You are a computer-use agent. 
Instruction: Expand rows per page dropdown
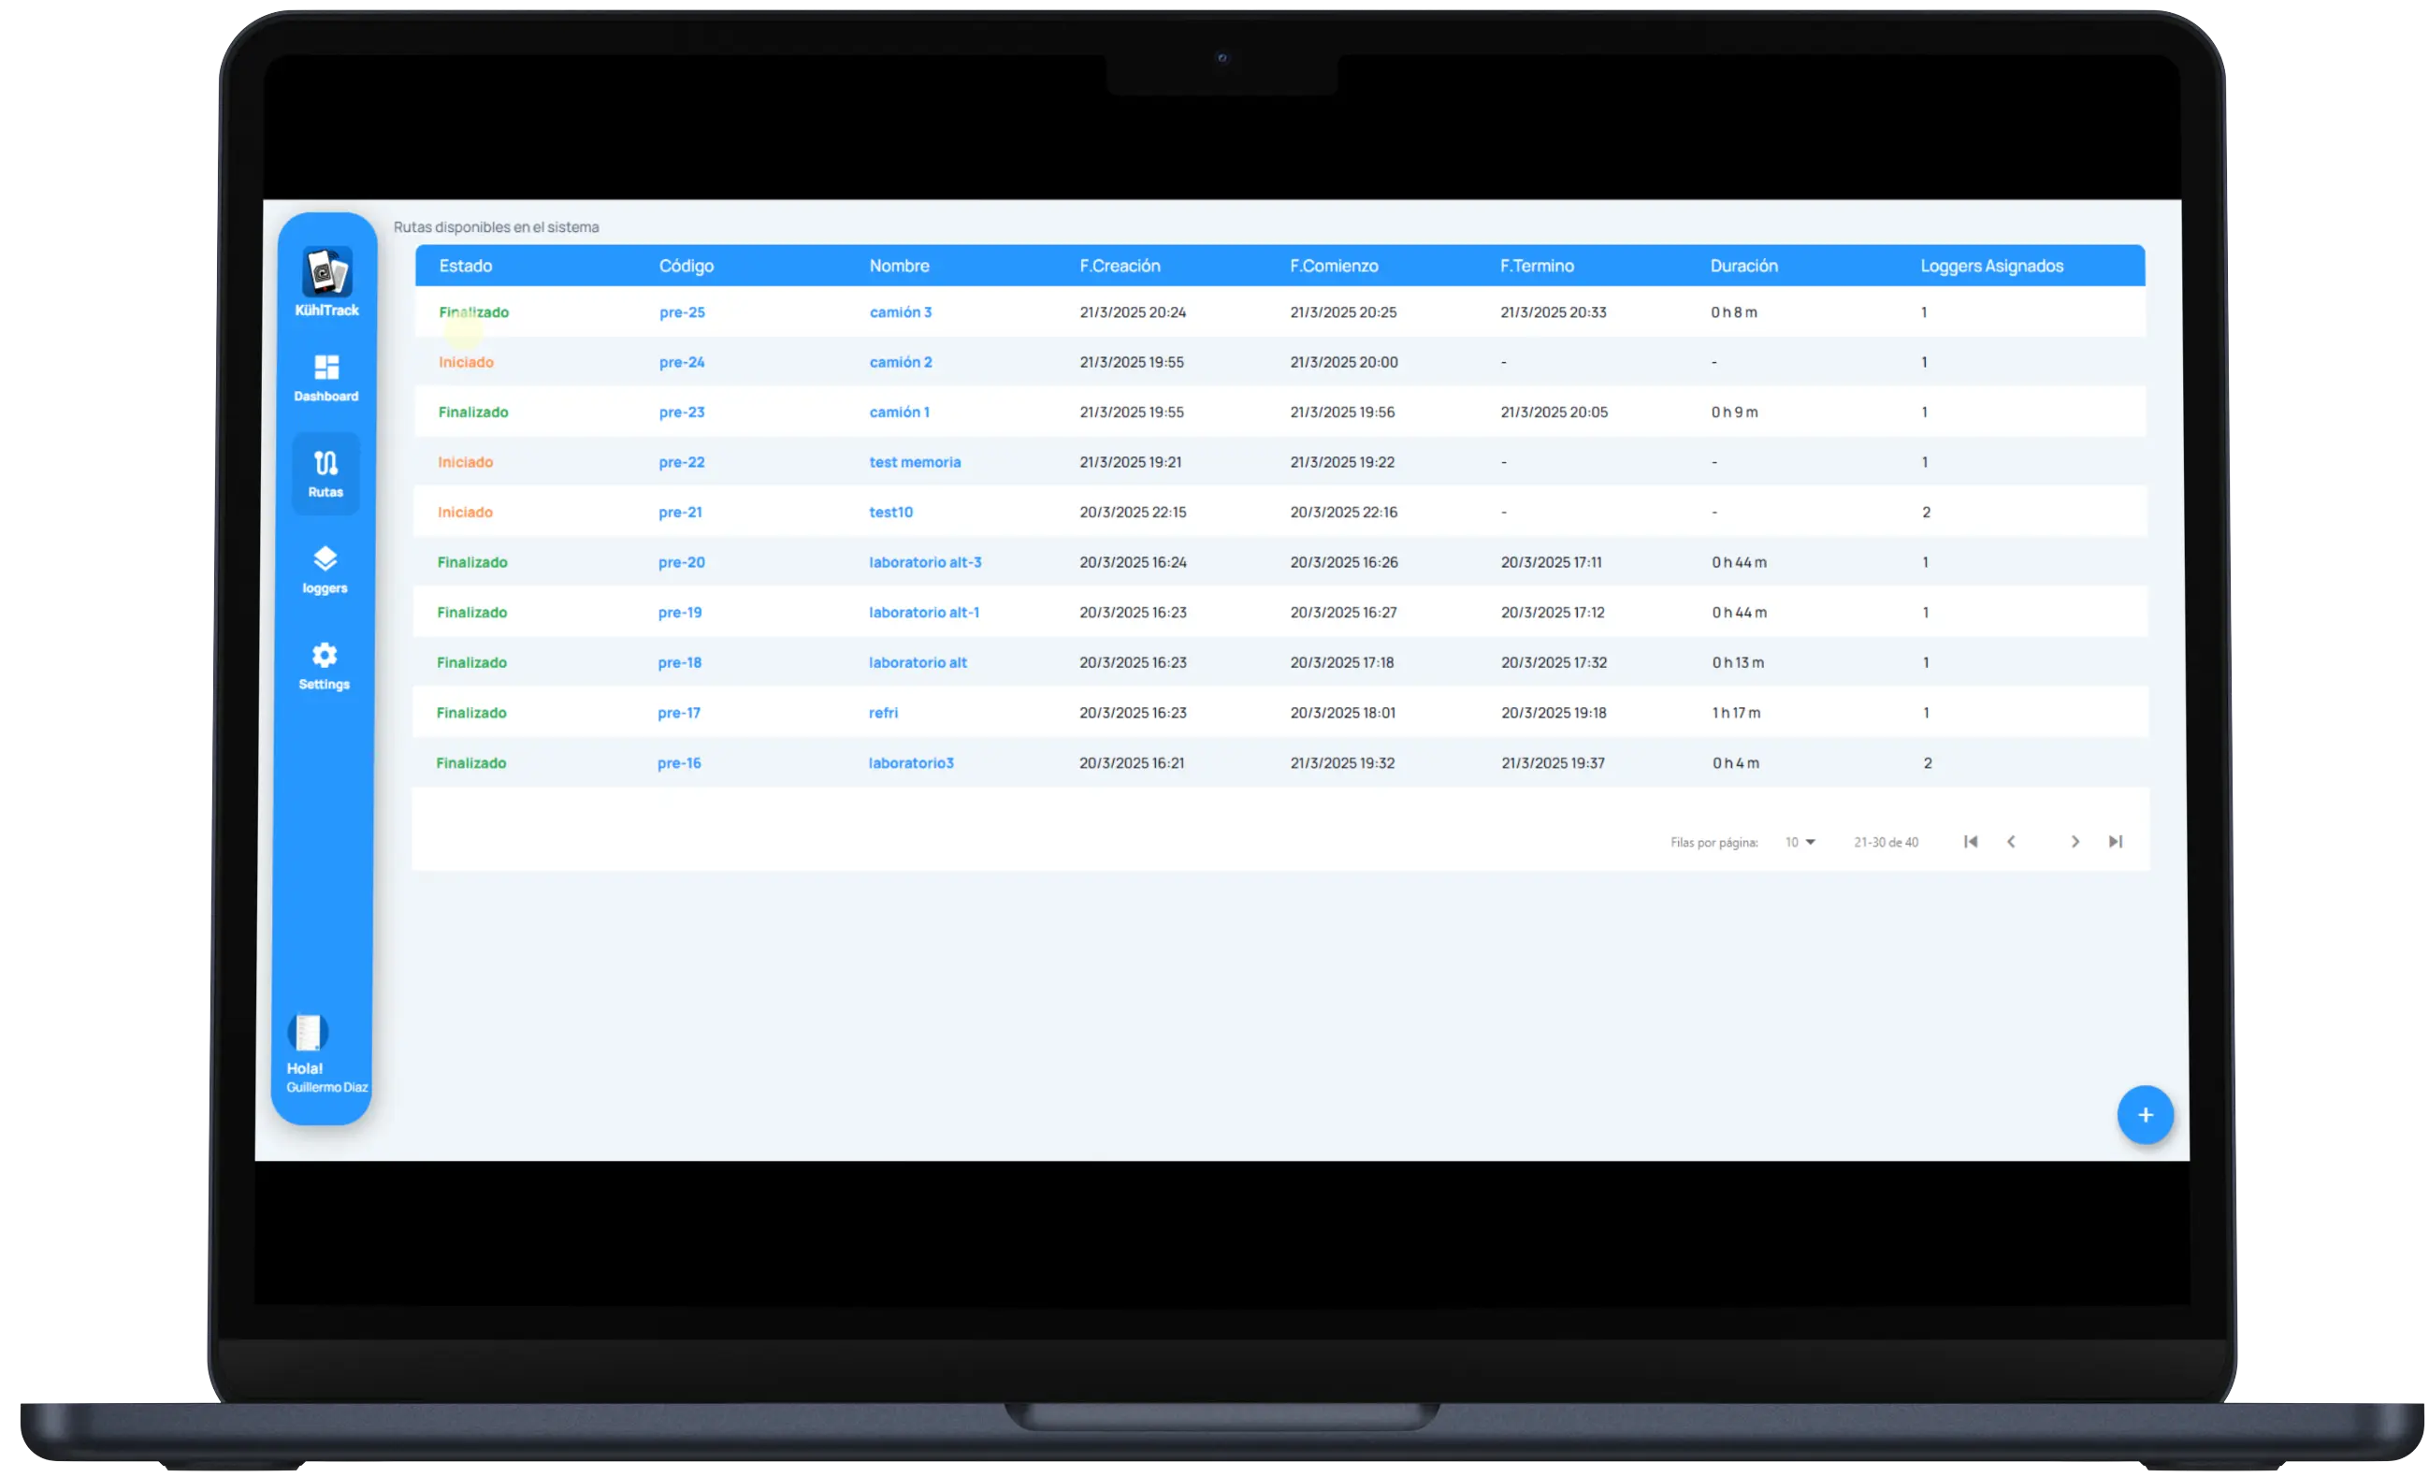point(1800,842)
